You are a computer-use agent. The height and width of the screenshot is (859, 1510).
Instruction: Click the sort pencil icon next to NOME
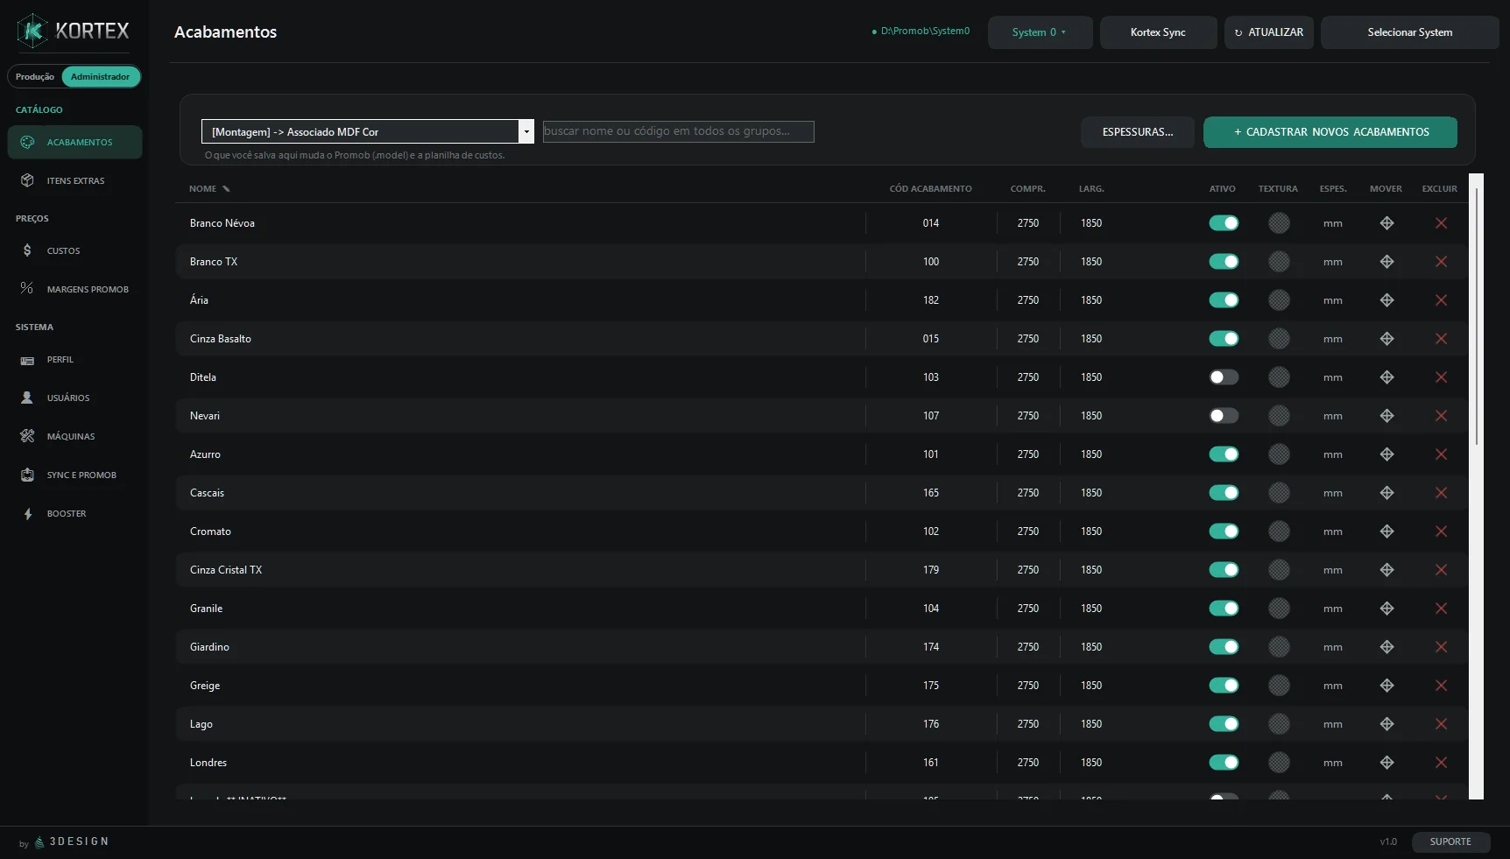pos(226,189)
